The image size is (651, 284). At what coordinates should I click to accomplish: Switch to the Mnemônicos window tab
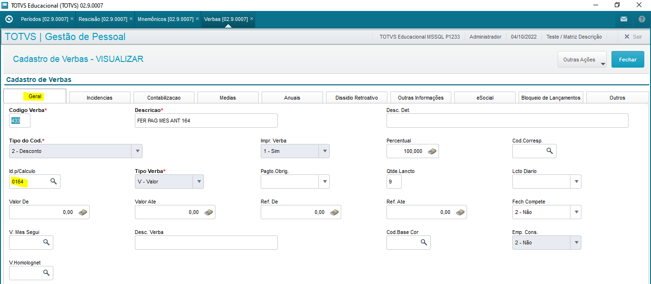coord(165,19)
